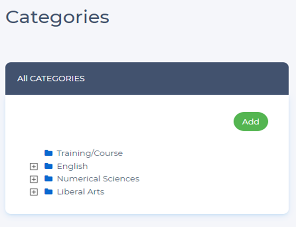Select the English category label
296x227 pixels.
(x=72, y=166)
